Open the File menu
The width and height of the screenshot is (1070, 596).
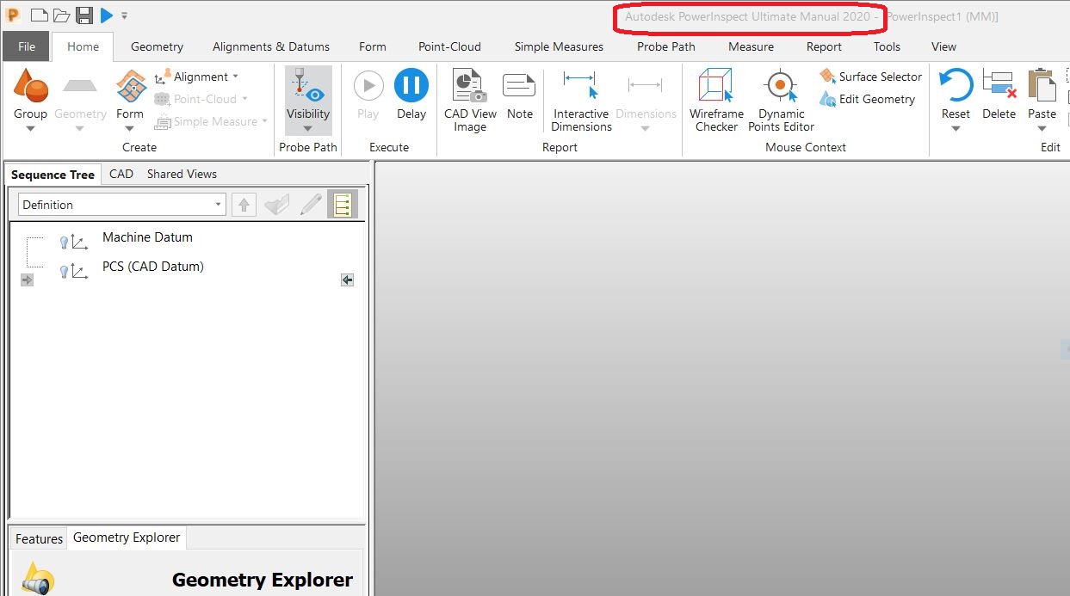pyautogui.click(x=26, y=46)
